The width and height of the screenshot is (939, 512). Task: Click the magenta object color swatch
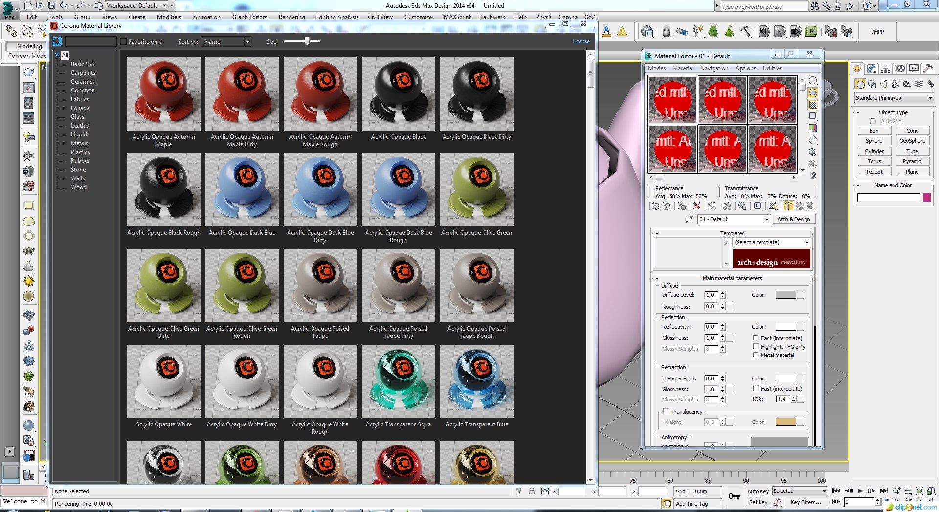[927, 198]
